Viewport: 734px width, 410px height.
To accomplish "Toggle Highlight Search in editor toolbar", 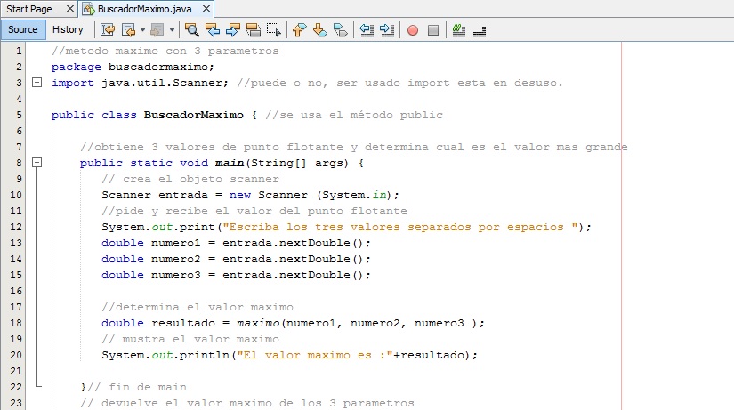I will (x=254, y=29).
